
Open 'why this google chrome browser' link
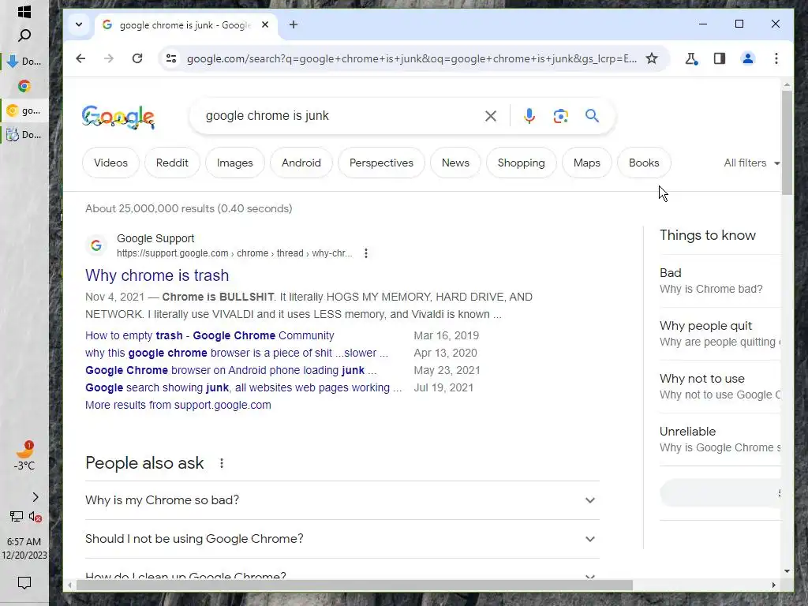(x=237, y=353)
